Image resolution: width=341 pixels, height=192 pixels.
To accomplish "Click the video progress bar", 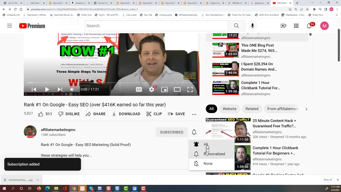I will [111, 83].
